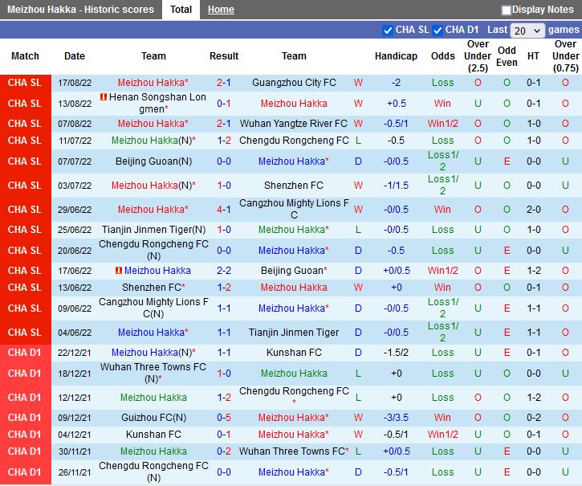The width and height of the screenshot is (582, 486).
Task: Open Guangzhou City FC team link
Action: click(x=294, y=83)
